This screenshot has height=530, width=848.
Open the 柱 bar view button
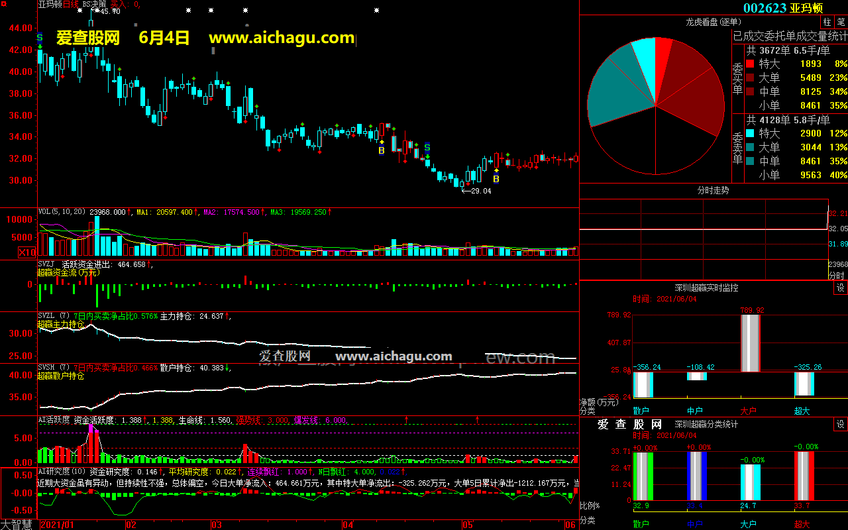(x=826, y=23)
